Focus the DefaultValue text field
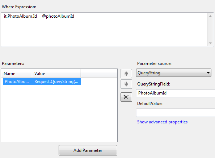The image size is (215, 158). [176, 113]
